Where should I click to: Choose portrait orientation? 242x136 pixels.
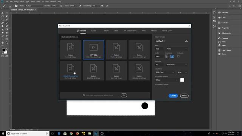167,56
